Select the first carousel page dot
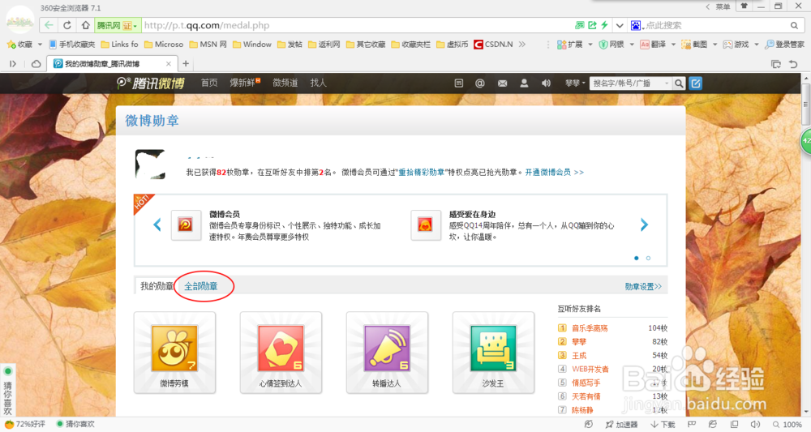This screenshot has height=432, width=811. point(636,258)
